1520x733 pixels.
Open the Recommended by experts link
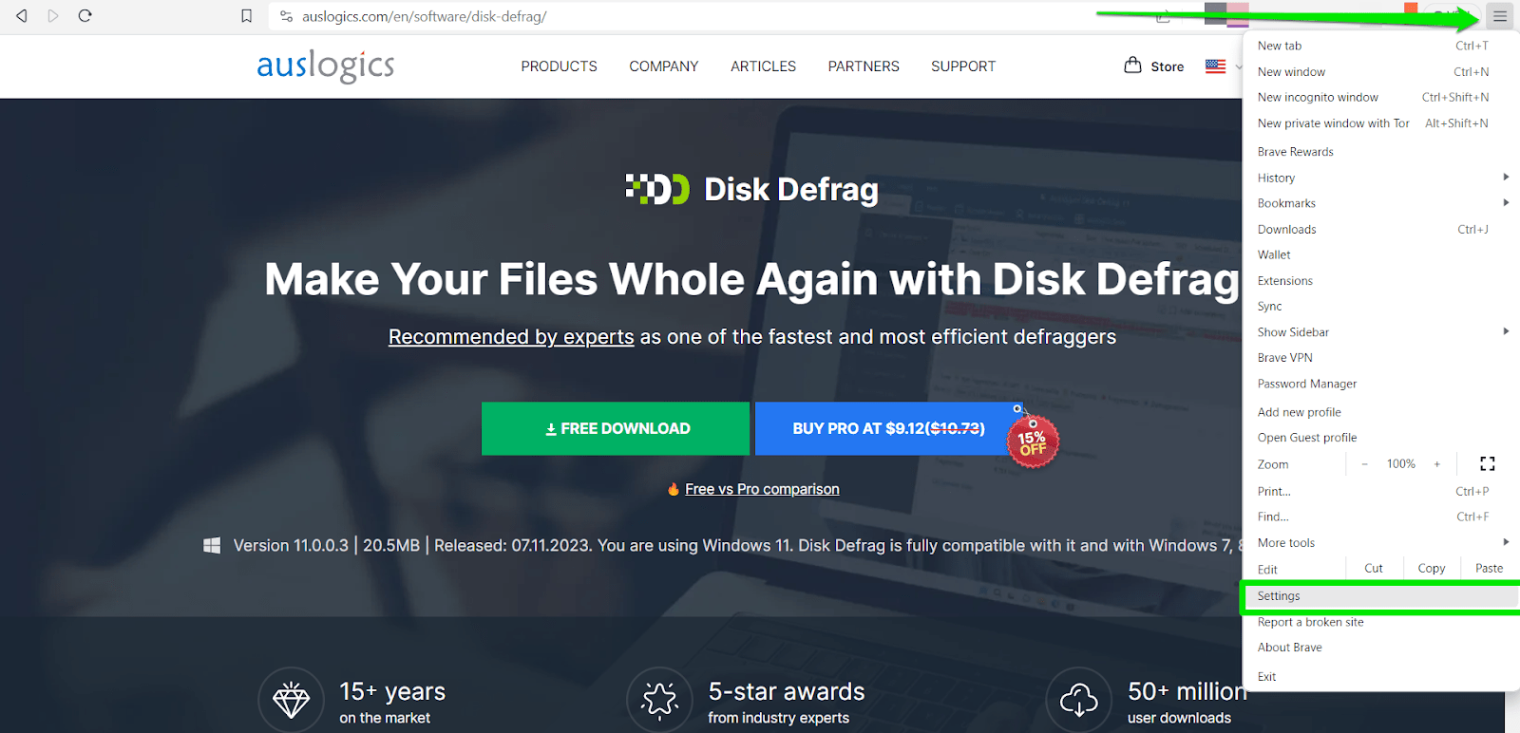[x=511, y=336]
